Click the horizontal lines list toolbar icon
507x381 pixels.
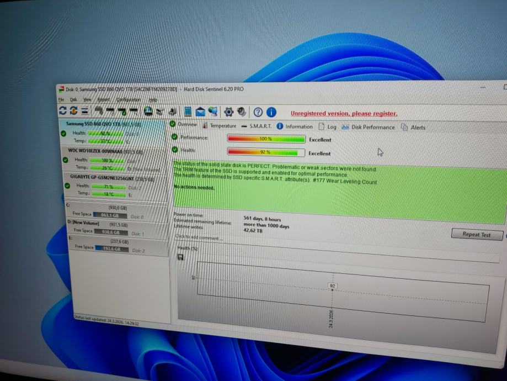click(x=85, y=111)
